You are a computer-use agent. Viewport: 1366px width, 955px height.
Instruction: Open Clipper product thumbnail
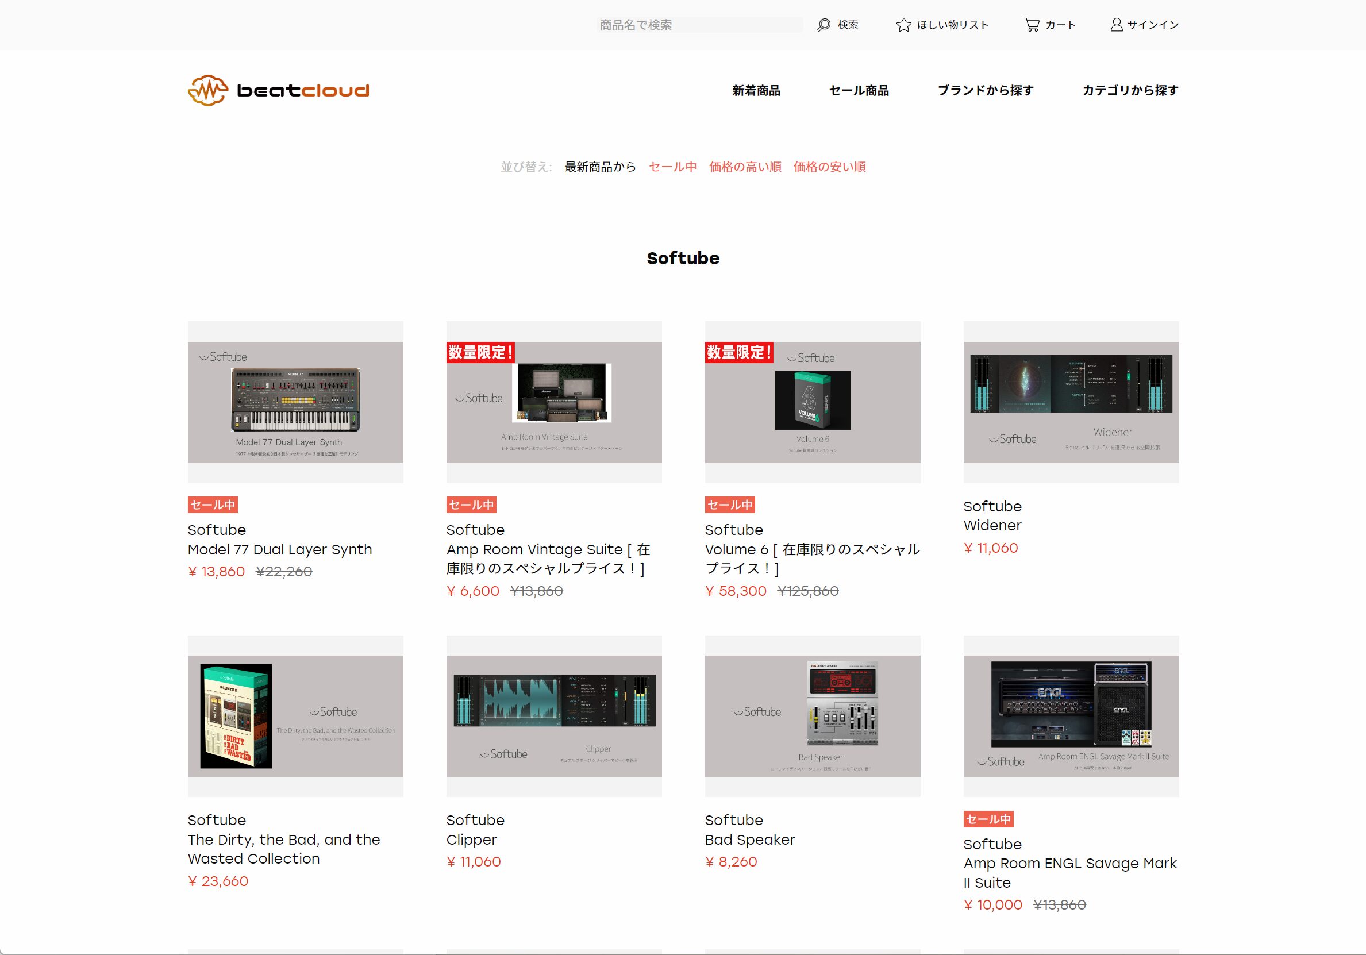(554, 716)
